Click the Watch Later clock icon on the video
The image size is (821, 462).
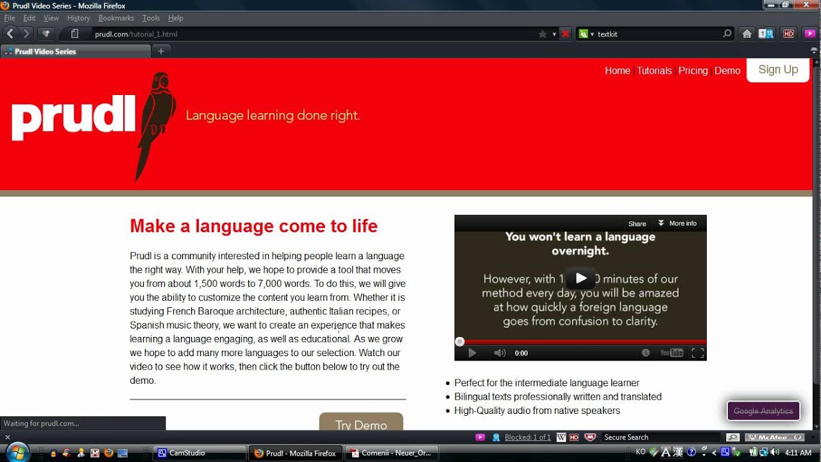[646, 353]
